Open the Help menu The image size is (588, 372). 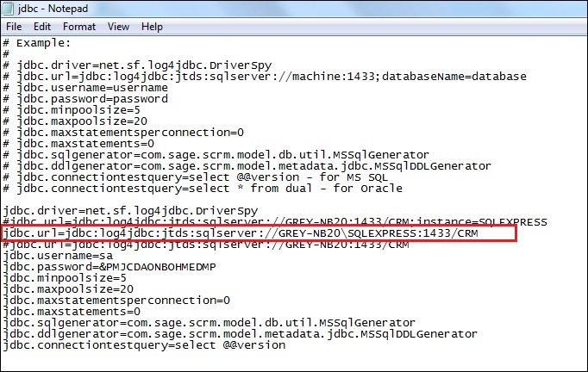click(x=152, y=27)
